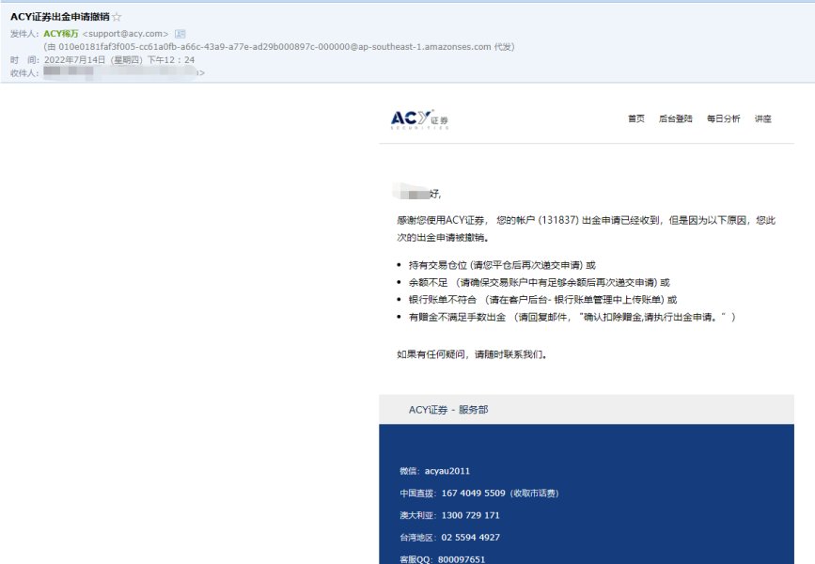Open the 讲座 link
The width and height of the screenshot is (815, 564).
(x=762, y=118)
